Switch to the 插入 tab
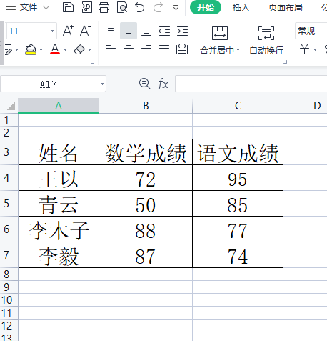 (241, 8)
